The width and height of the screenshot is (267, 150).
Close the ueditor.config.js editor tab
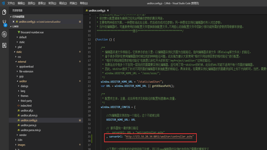[x=108, y=11]
